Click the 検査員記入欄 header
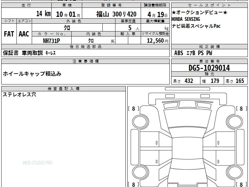 [x=63, y=89]
